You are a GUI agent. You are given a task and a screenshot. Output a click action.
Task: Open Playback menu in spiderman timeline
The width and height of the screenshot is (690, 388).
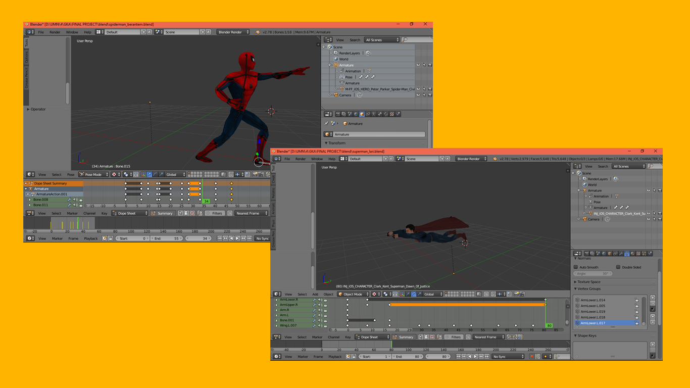91,238
